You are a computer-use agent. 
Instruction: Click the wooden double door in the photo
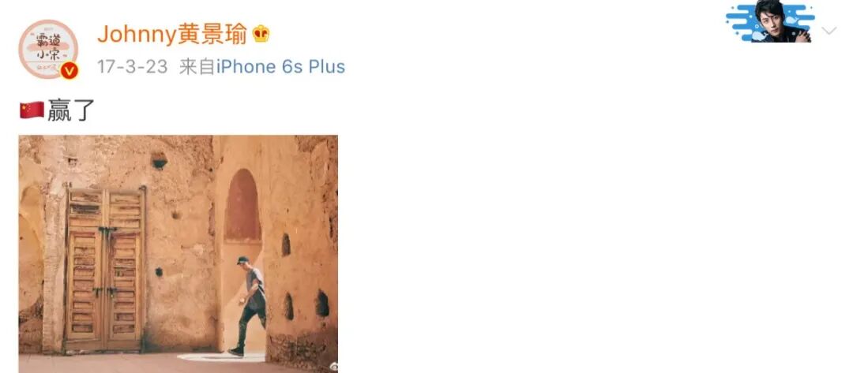[106, 269]
